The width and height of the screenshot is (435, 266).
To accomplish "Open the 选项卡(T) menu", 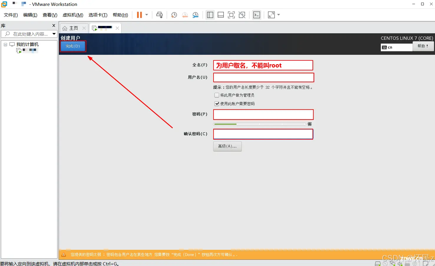I will [98, 15].
